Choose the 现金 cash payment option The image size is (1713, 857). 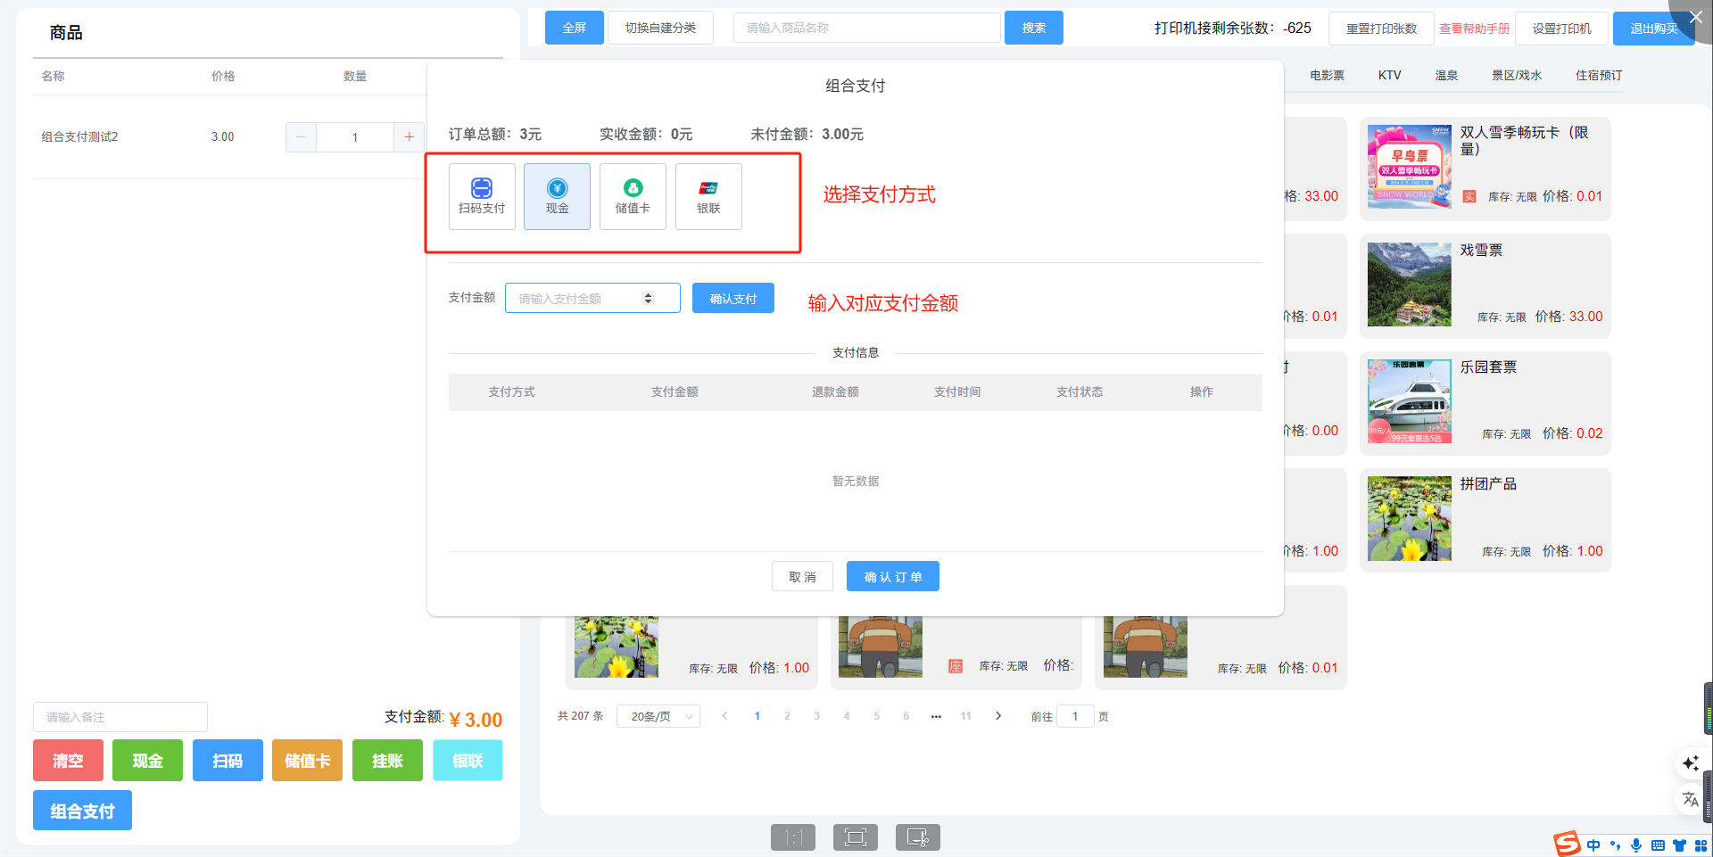557,196
